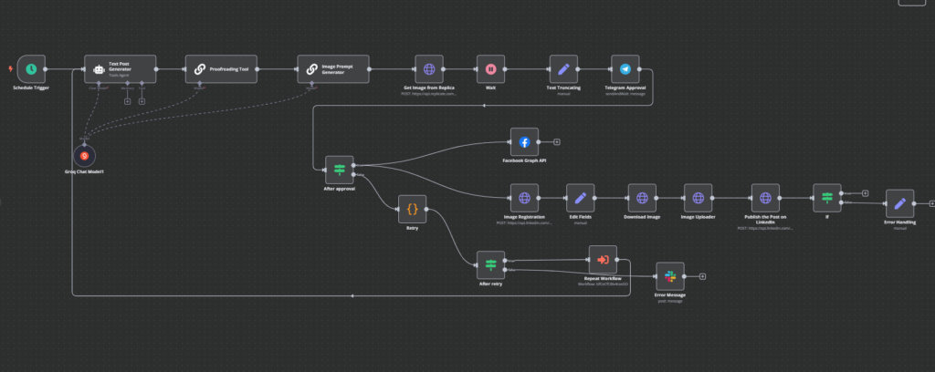Open the Slack Error Message node
Screen dimensions: 935x372
(669, 275)
